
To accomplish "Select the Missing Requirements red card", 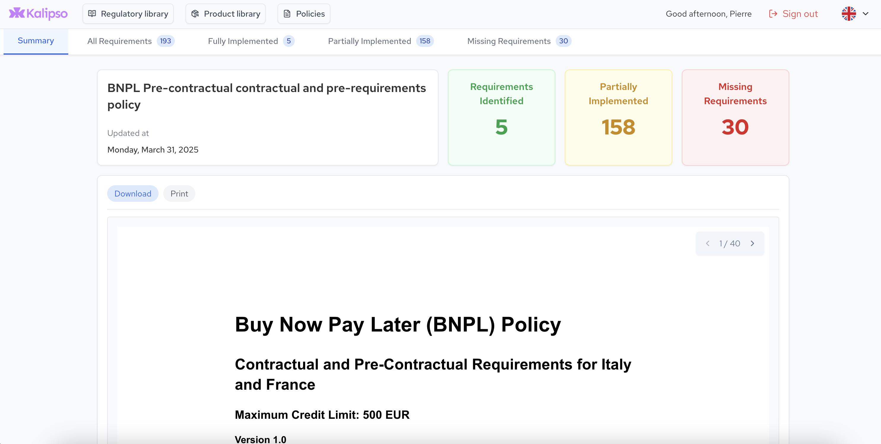I will tap(735, 118).
